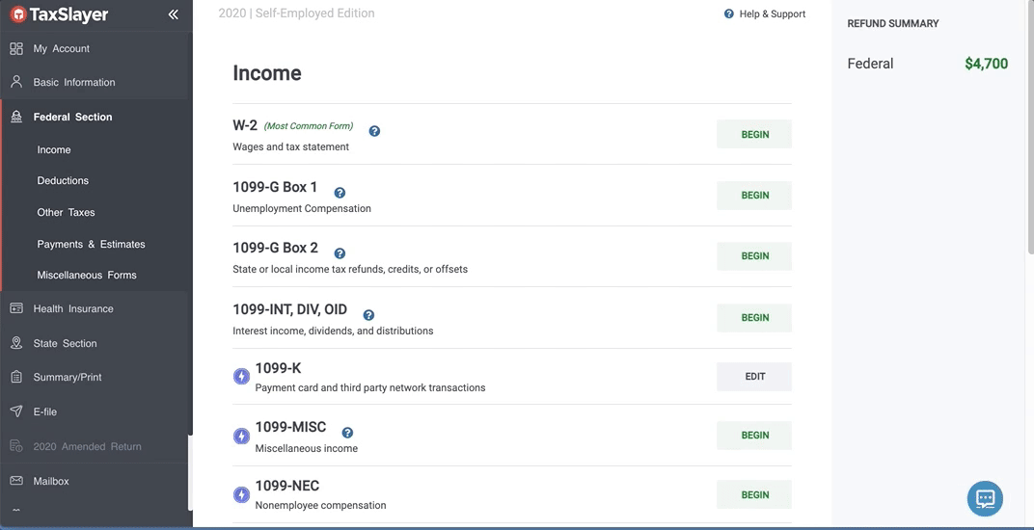1034x530 pixels.
Task: Click help icon next to 1099-MISC
Action: [347, 433]
